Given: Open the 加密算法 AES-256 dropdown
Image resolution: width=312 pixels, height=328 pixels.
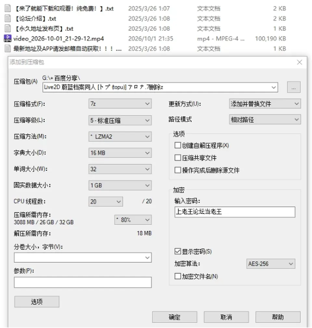Looking at the screenshot, I should pos(271,264).
